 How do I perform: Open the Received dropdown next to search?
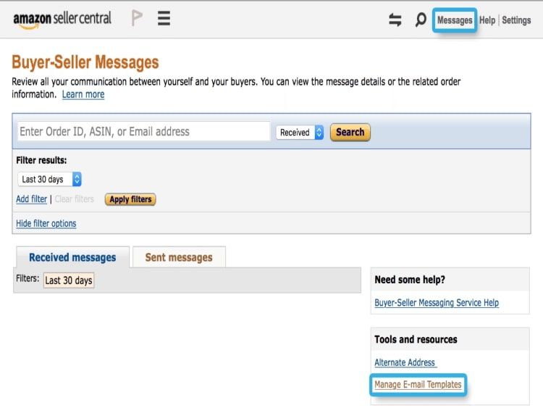[300, 133]
